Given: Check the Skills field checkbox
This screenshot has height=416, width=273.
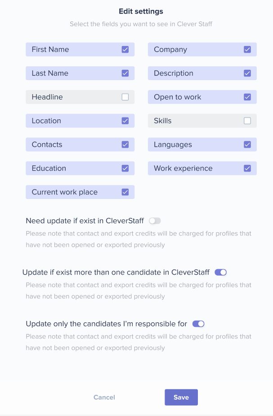Looking at the screenshot, I should click(247, 121).
